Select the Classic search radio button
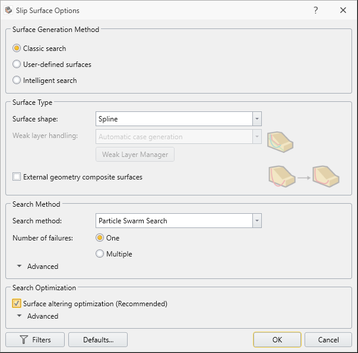This screenshot has width=358, height=353. [17, 49]
